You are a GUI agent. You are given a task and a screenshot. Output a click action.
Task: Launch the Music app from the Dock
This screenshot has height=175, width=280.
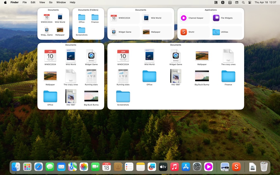(x=174, y=166)
